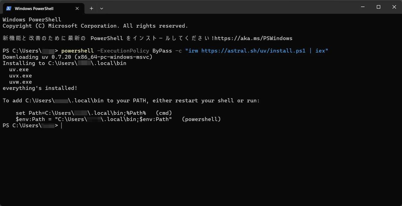Click the "everything's installed!" message
This screenshot has width=402, height=206.
[x=40, y=88]
